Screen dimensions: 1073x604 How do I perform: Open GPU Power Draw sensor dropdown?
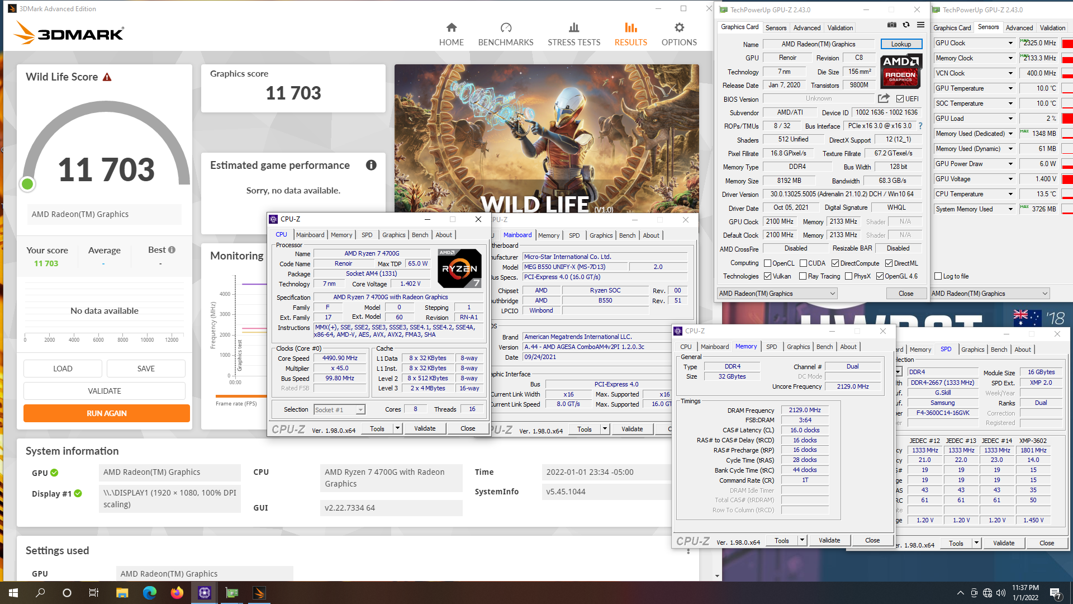coord(1010,164)
